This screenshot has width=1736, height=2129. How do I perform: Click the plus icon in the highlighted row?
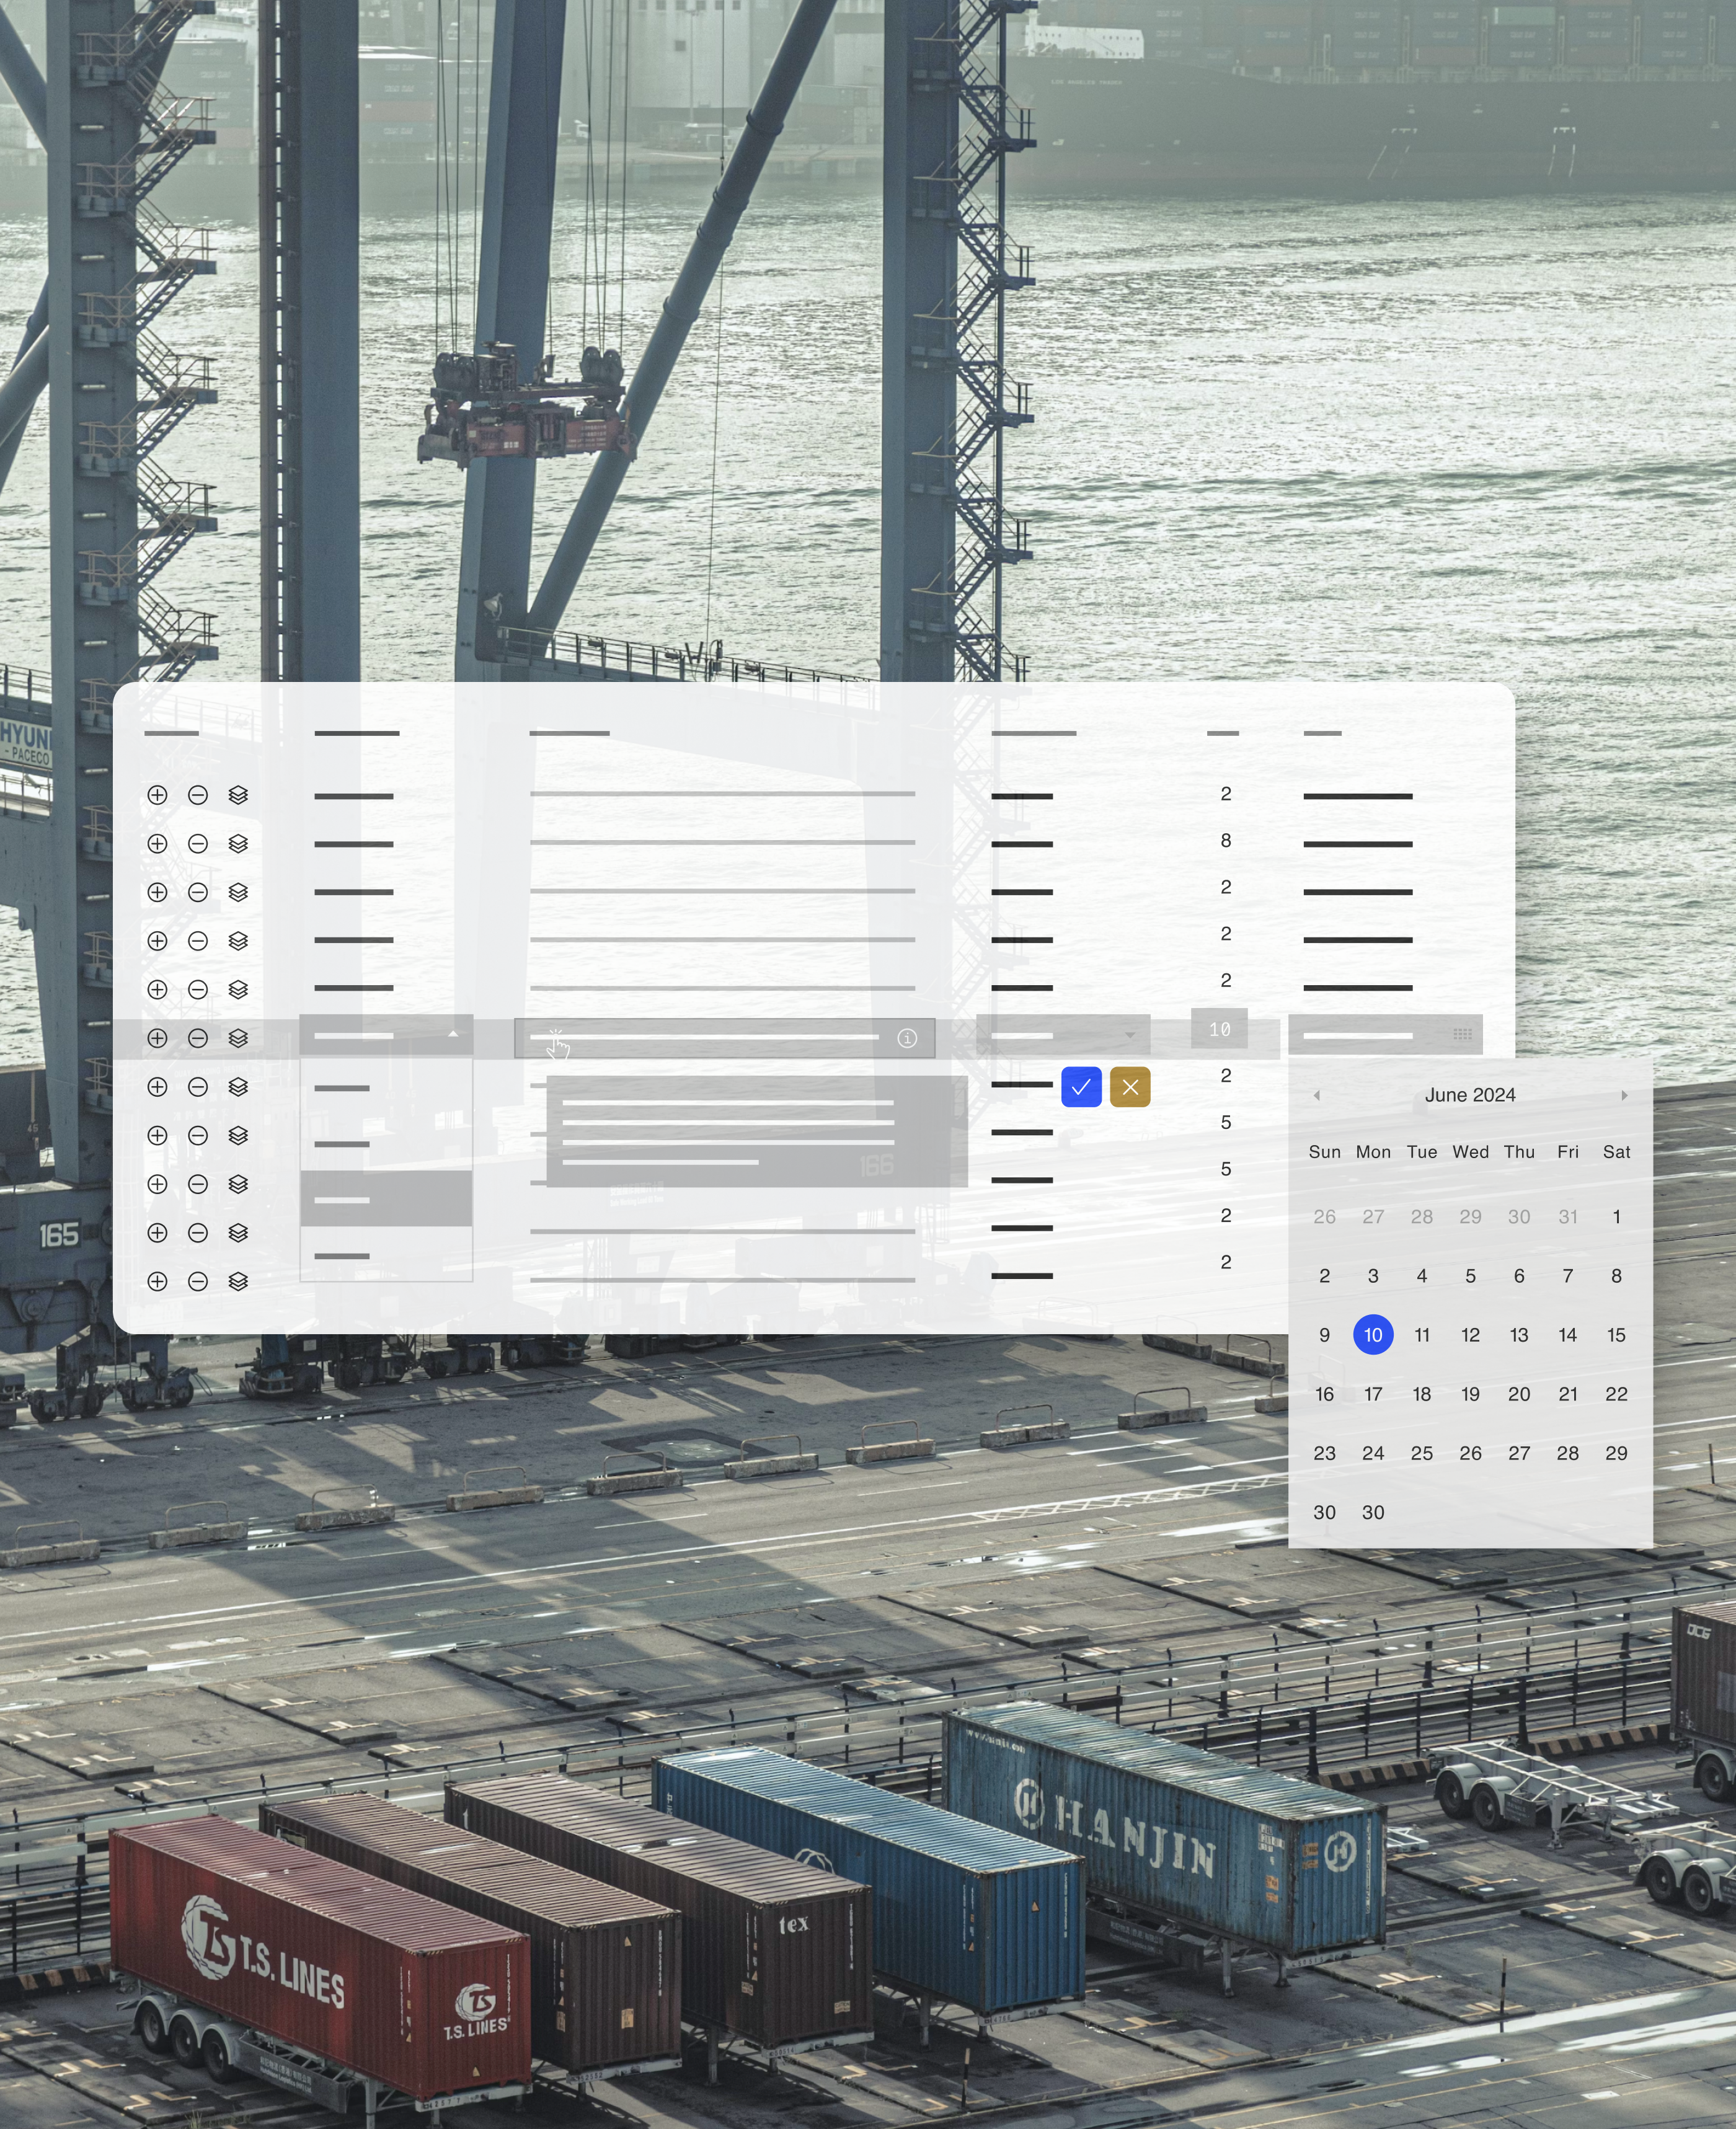(157, 1038)
